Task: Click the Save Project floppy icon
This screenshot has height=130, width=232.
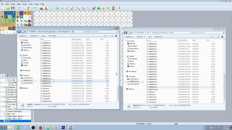Action: tap(13, 8)
